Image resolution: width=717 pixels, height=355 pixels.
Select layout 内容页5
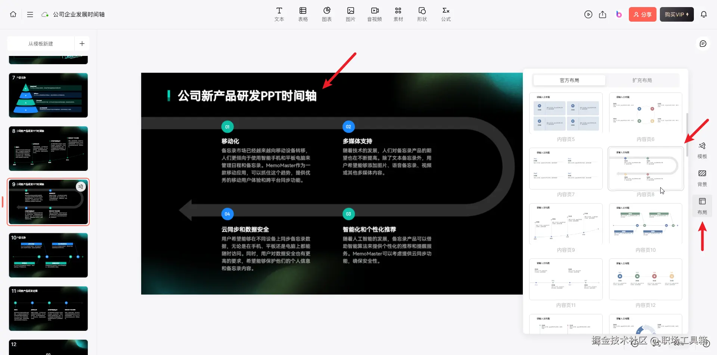coord(566,113)
